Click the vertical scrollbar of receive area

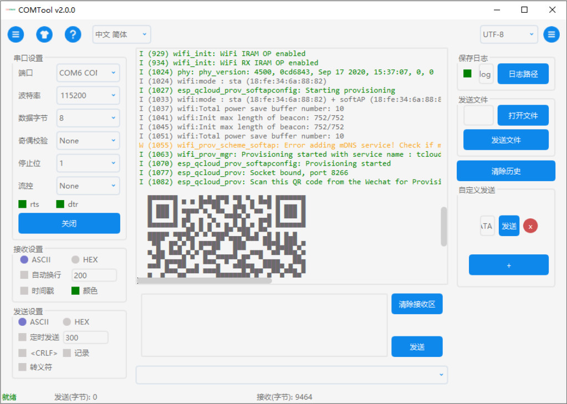(x=444, y=227)
